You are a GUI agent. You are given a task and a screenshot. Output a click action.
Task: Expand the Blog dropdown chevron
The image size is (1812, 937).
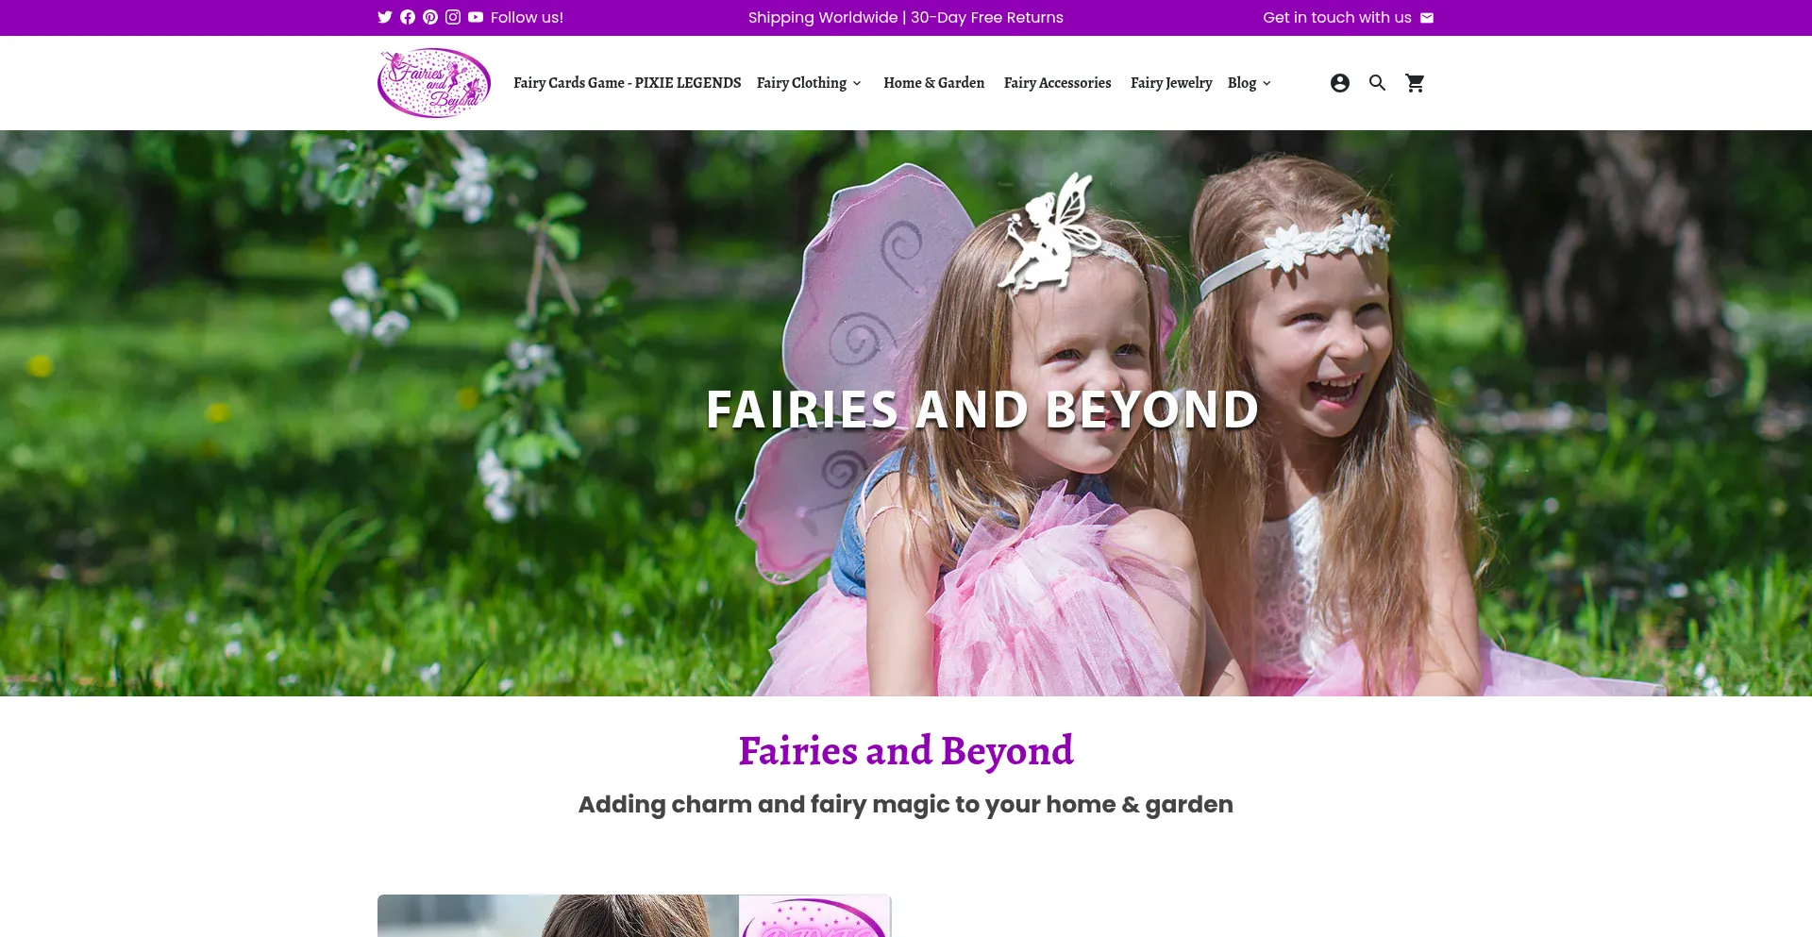pyautogui.click(x=1267, y=83)
